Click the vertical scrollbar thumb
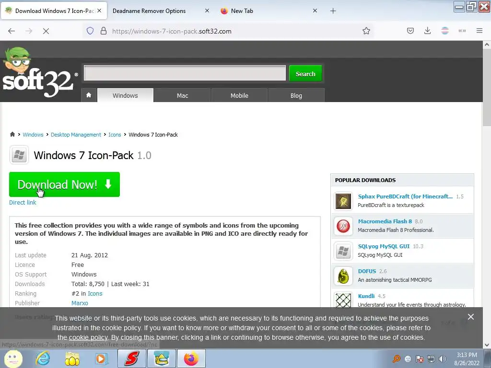The width and height of the screenshot is (491, 368). 487,87
